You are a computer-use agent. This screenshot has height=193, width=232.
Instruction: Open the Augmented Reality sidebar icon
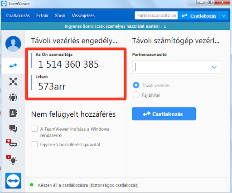(12, 143)
